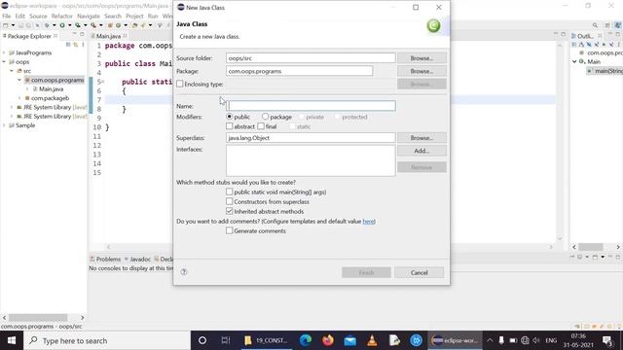This screenshot has width=623, height=350.
Task: Click Browse next to Superclass field
Action: [x=421, y=138]
